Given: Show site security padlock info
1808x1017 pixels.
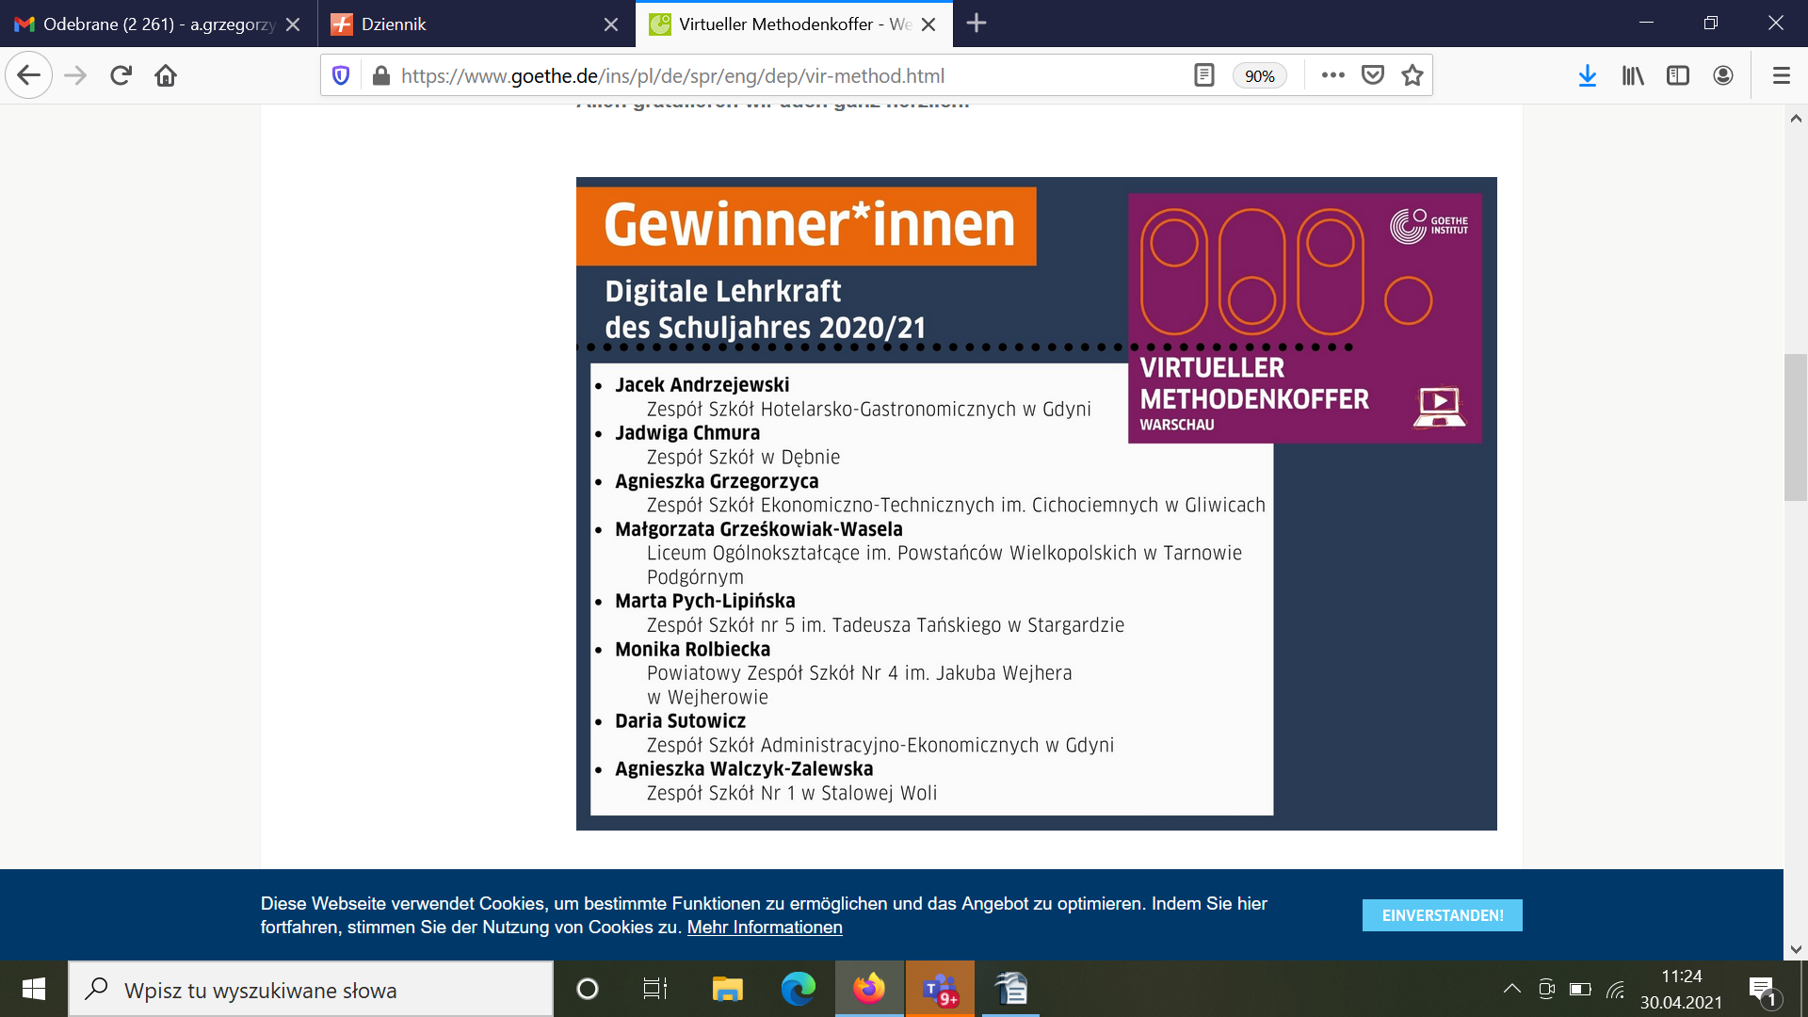Looking at the screenshot, I should [x=380, y=75].
